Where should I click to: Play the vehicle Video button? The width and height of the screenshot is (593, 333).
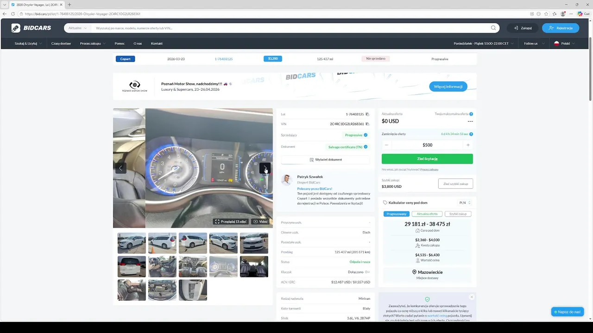(260, 222)
